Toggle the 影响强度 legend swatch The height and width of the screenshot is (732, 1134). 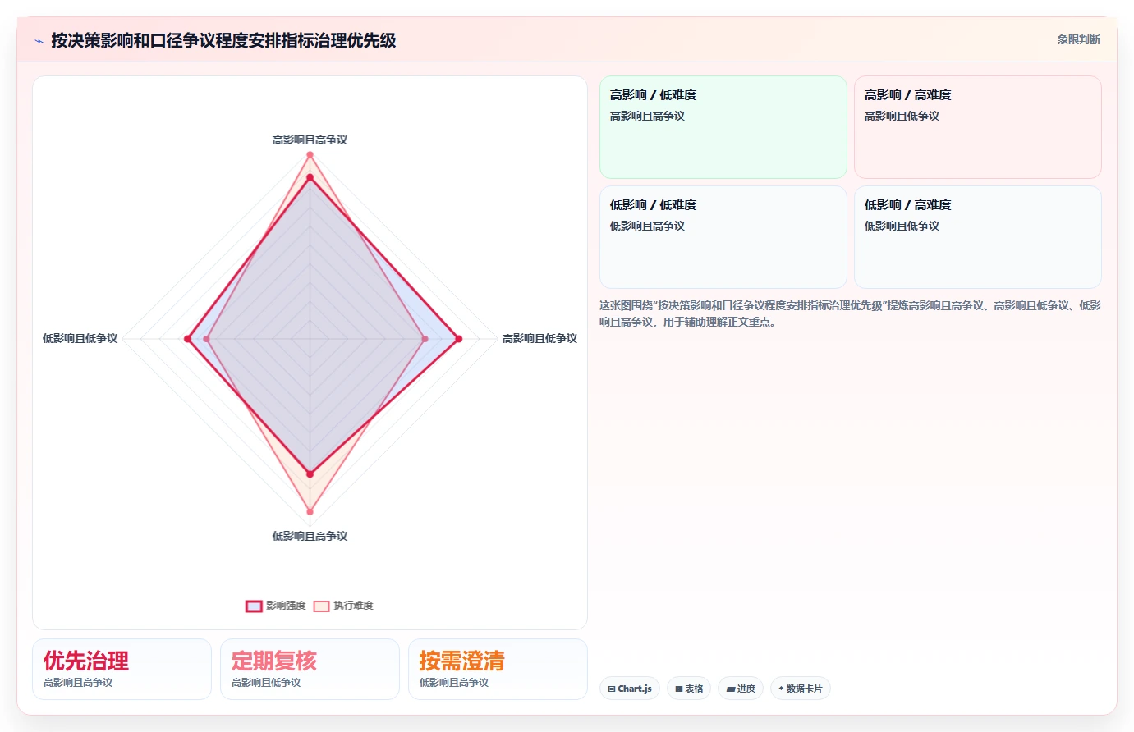coord(254,606)
